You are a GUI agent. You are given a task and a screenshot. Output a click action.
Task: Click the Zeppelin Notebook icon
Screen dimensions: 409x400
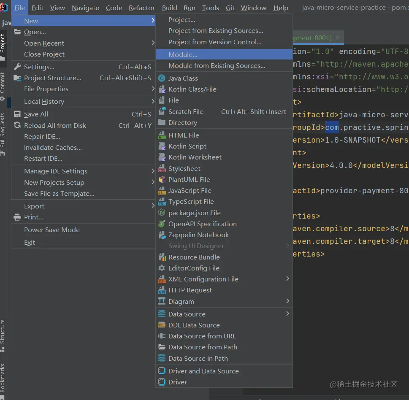pos(162,235)
